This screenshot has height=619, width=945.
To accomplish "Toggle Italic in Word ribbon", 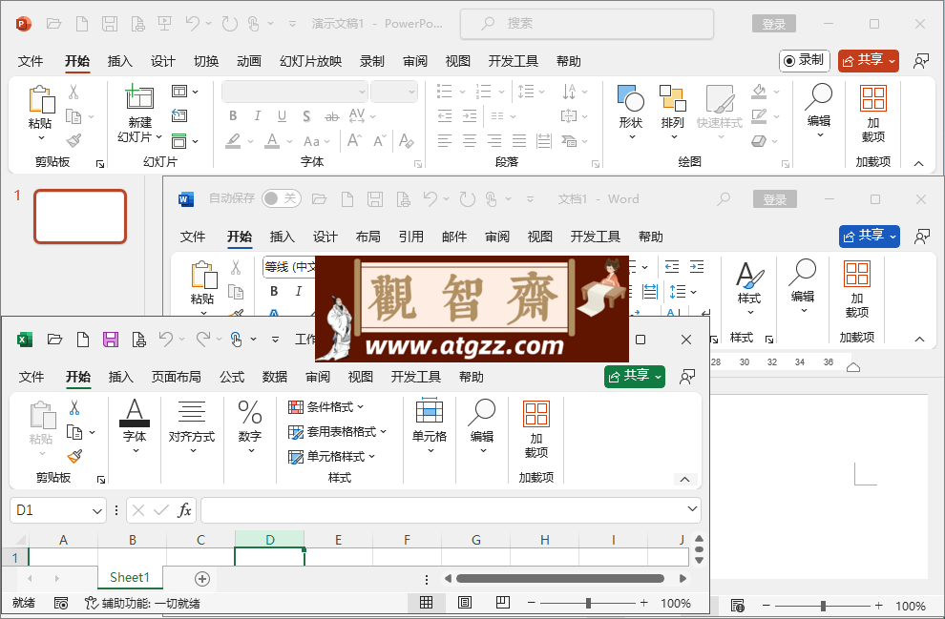I will point(299,292).
